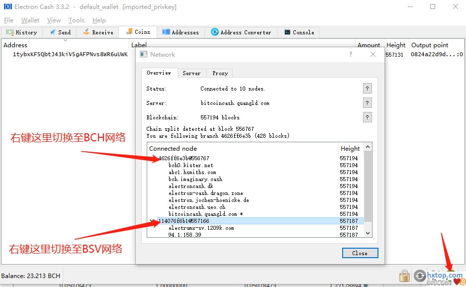Switch to the Proxy tab

(220, 73)
